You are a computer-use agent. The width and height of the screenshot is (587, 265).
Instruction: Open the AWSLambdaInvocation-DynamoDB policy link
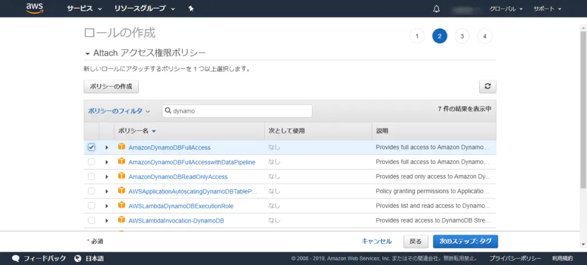tap(176, 221)
